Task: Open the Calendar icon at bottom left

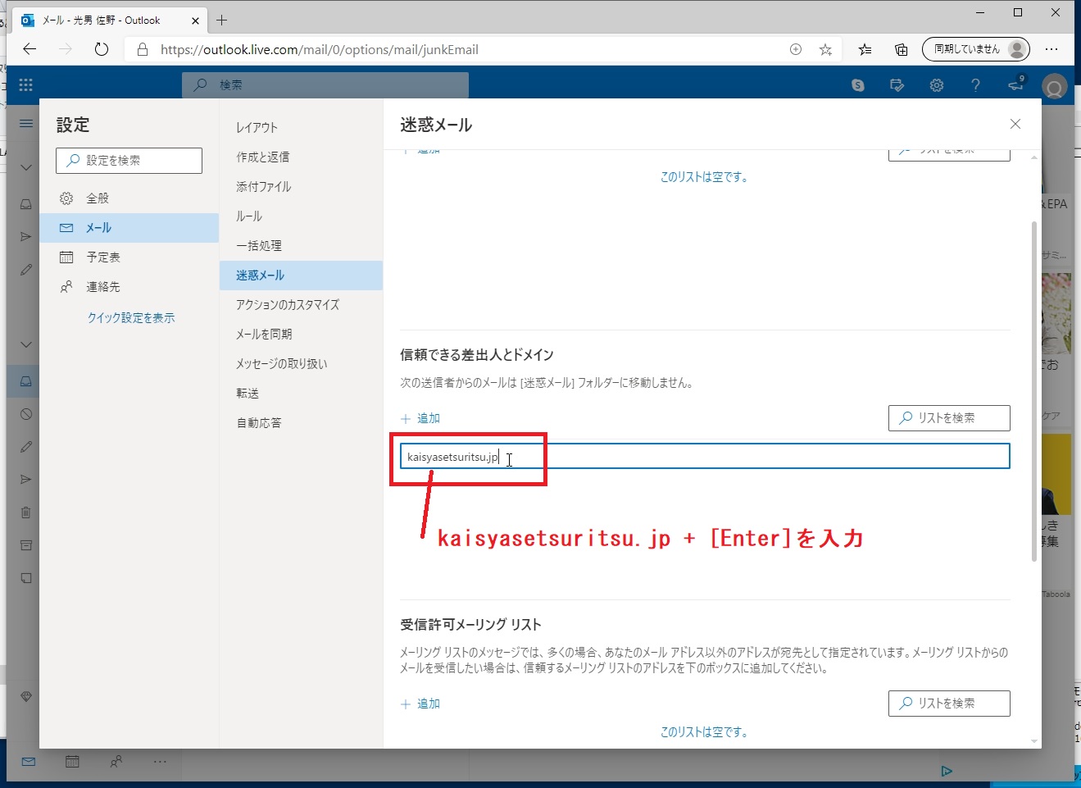Action: point(72,762)
